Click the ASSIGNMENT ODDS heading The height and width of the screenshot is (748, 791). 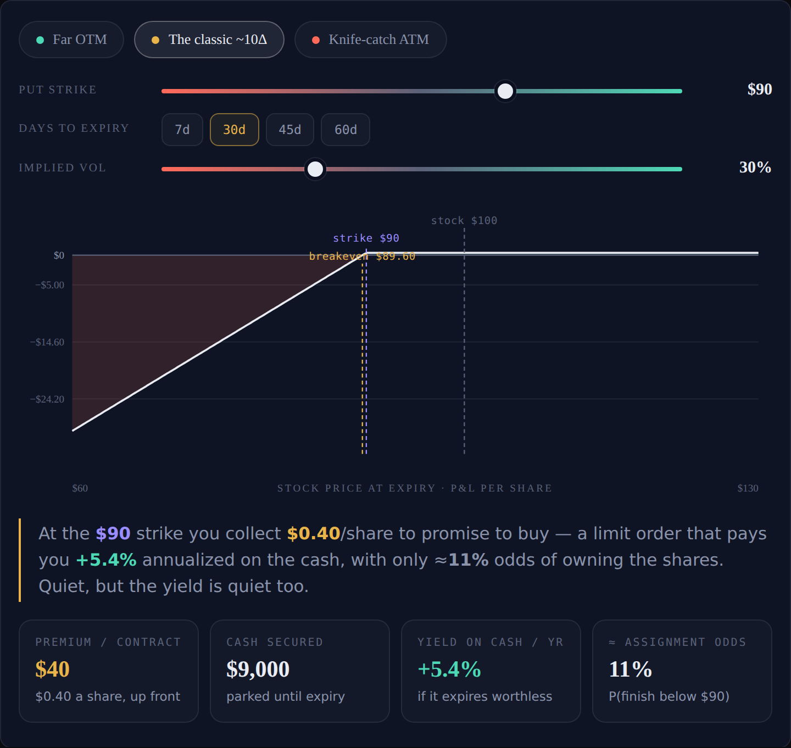pos(677,642)
